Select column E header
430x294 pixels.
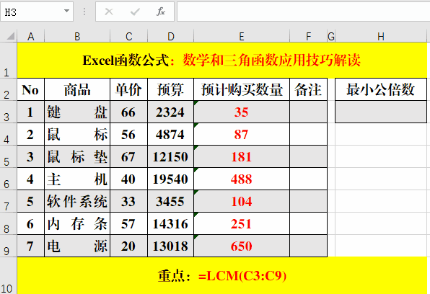(242, 36)
